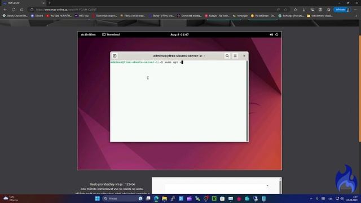Open a new tab in the terminal
Screen dimensions: 361x203
pyautogui.click(x=115, y=56)
